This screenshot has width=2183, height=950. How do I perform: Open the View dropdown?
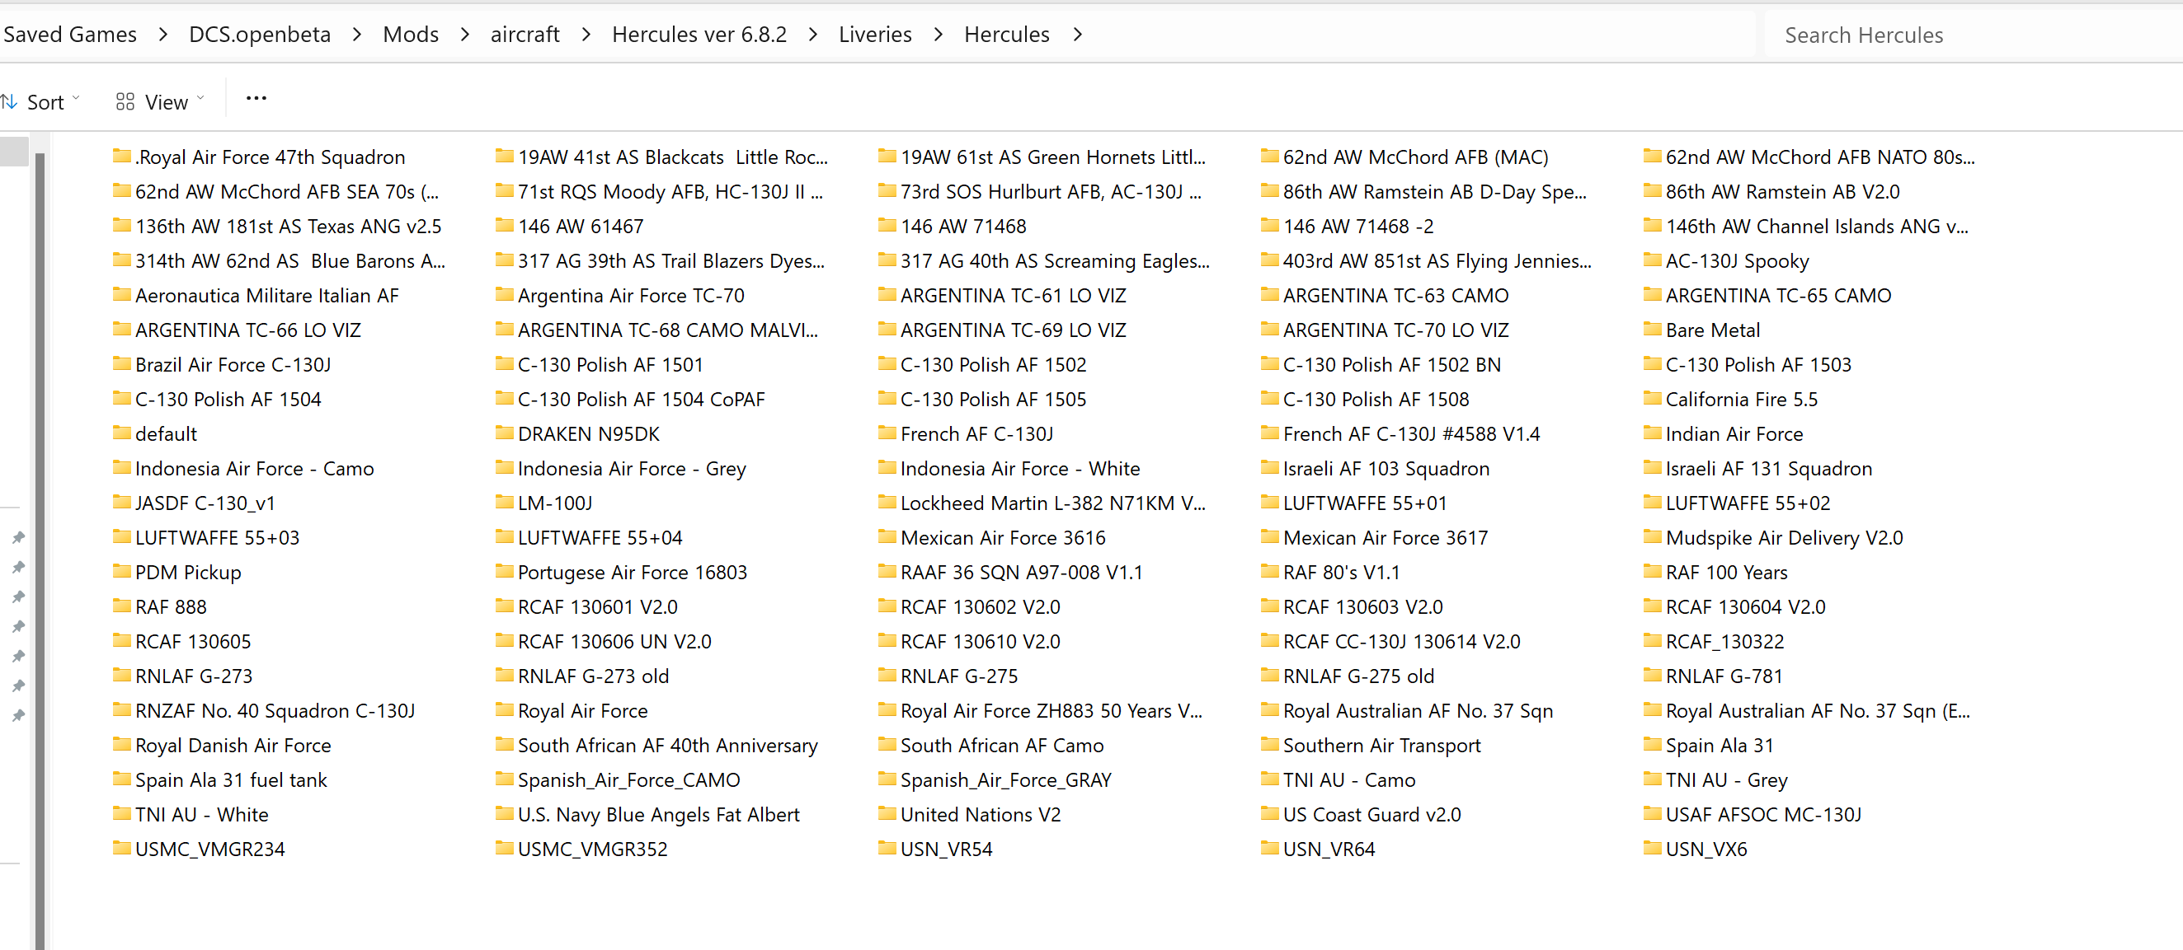pyautogui.click(x=160, y=101)
